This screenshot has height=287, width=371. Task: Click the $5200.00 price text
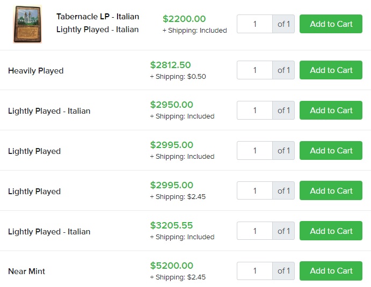click(x=171, y=266)
